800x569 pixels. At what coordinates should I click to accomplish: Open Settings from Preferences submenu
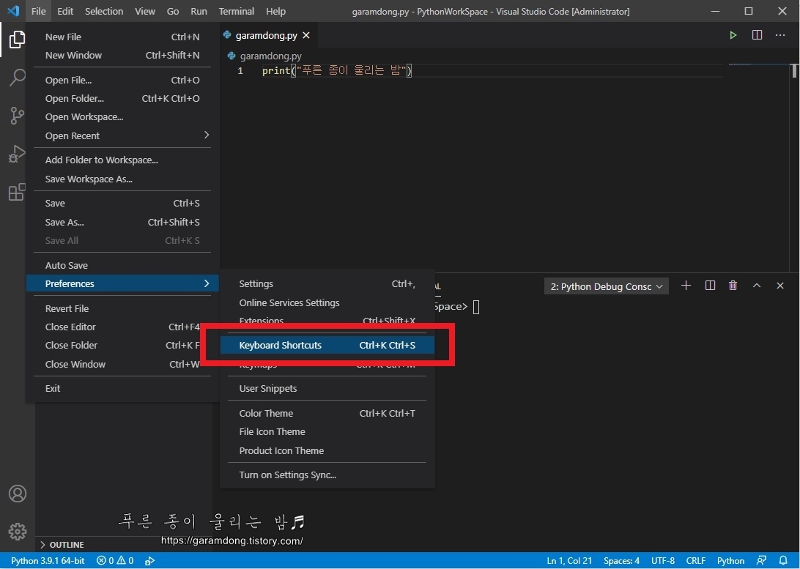327,283
